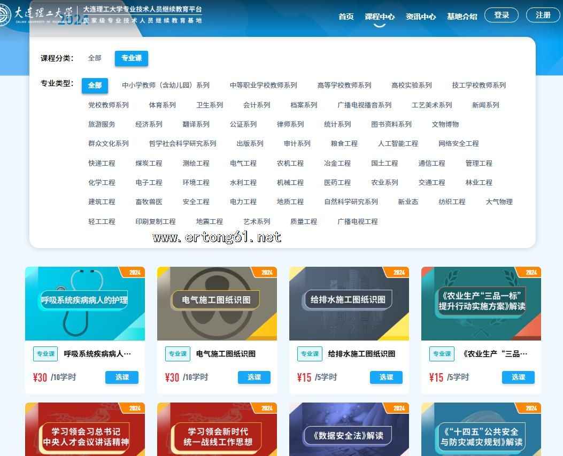Screen dimensions: 563x456
Task: Filter by 人工智能工程 type
Action: click(x=398, y=144)
